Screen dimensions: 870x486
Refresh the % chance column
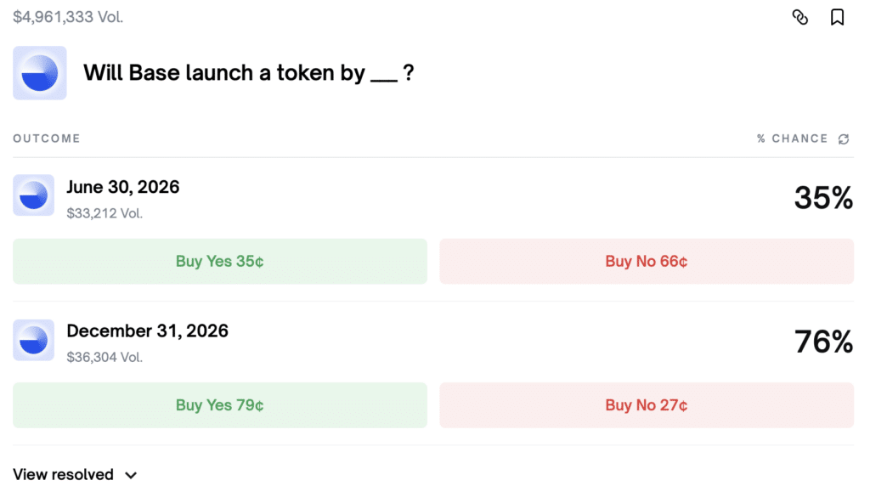click(x=844, y=138)
